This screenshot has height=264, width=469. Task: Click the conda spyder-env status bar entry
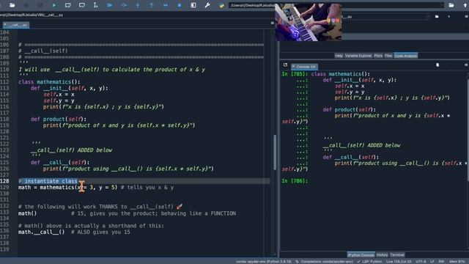click(264, 261)
